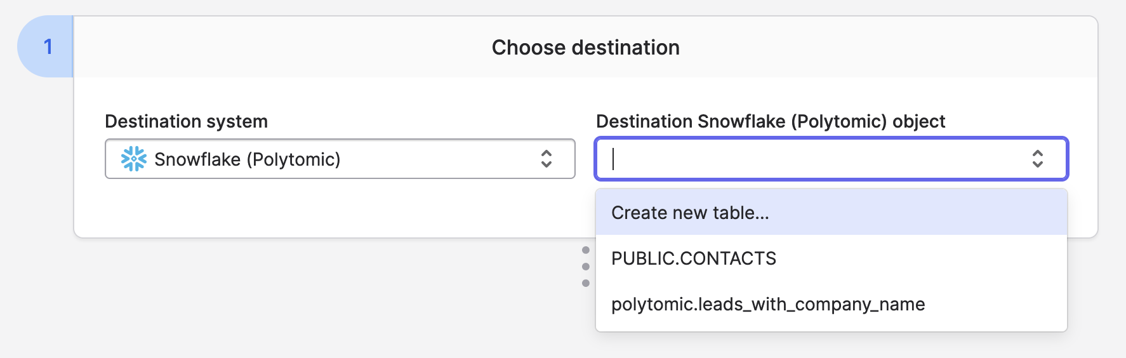This screenshot has width=1126, height=358.
Task: Click empty header area left of Choose destination
Action: pos(254,48)
